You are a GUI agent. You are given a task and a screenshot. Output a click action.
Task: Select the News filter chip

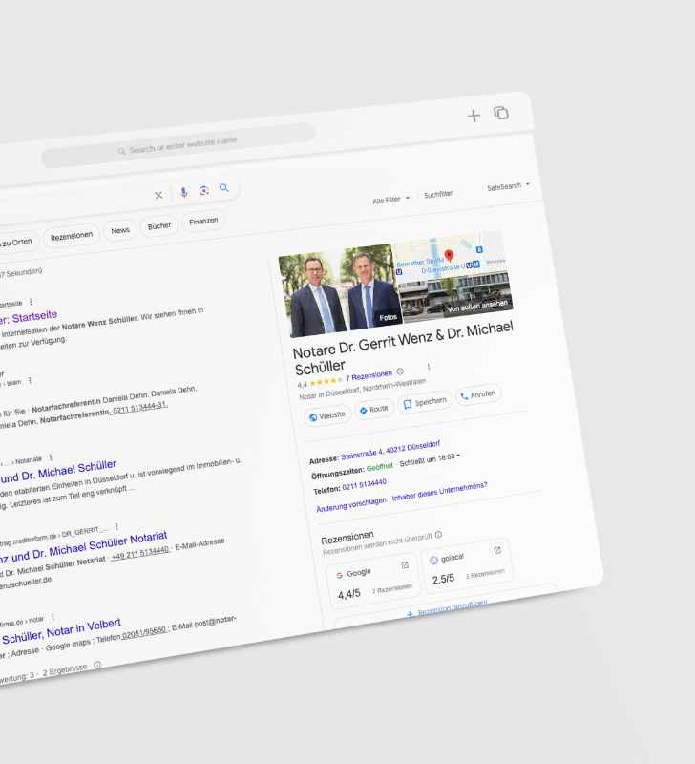pyautogui.click(x=120, y=230)
